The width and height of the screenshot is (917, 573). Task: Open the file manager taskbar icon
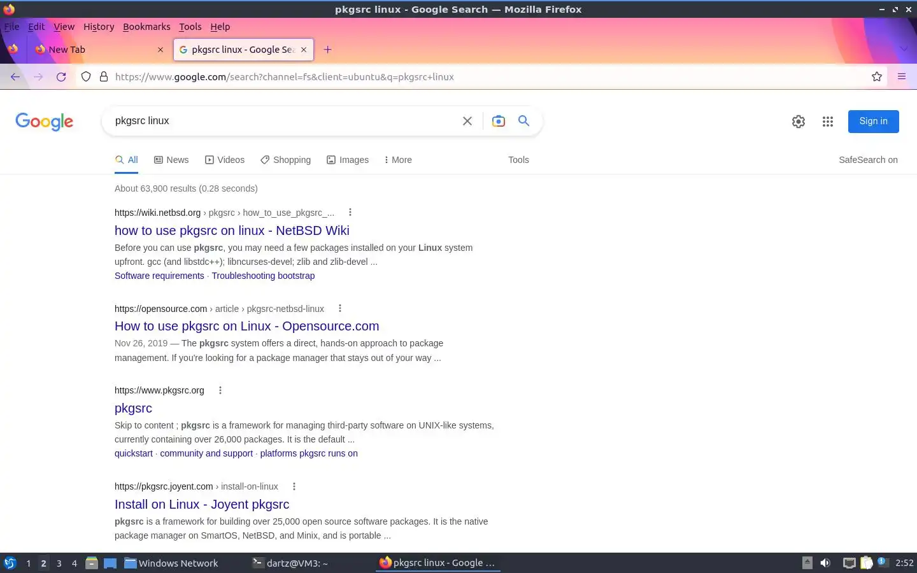coord(92,563)
